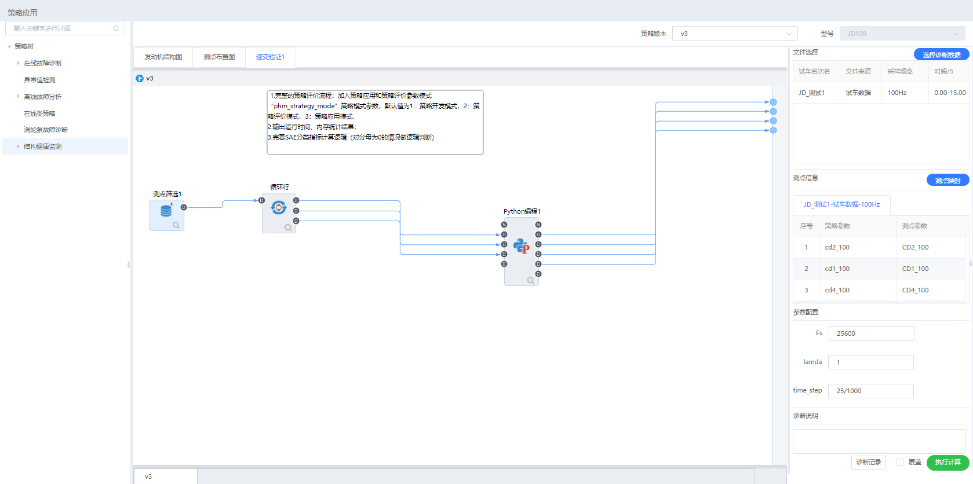Click the search icon in keyword filter box

(116, 28)
